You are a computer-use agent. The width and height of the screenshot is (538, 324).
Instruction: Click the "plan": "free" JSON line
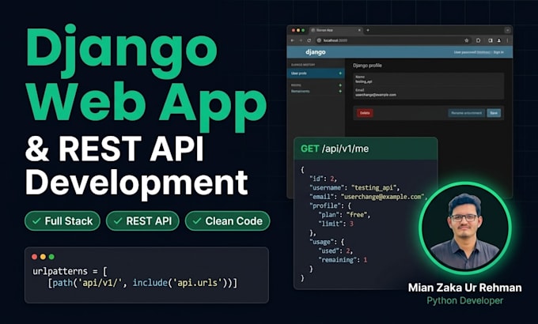point(345,215)
